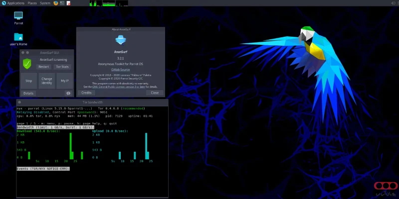Click the info about icon in AnonSurf GUI
Screen dimensions: 399x199
pyautogui.click(x=68, y=93)
